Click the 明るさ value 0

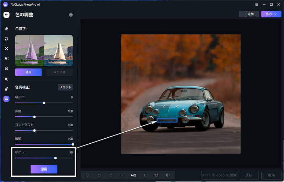72,97
